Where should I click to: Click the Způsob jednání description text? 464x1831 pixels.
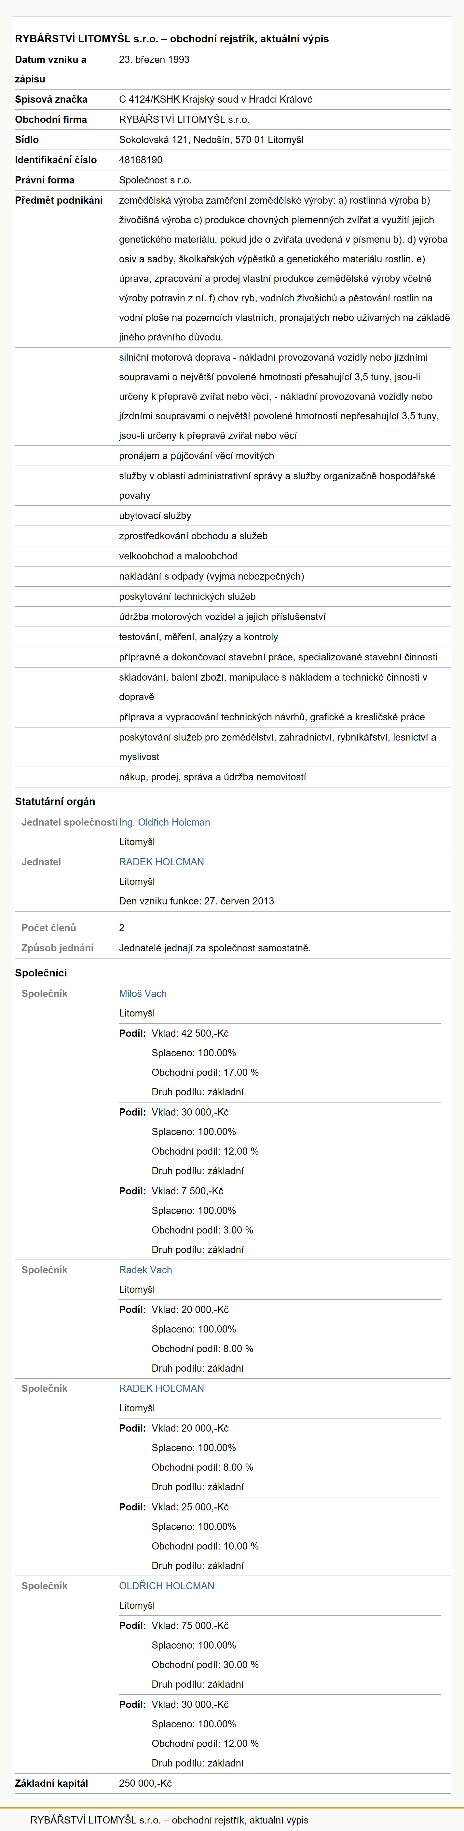(215, 947)
